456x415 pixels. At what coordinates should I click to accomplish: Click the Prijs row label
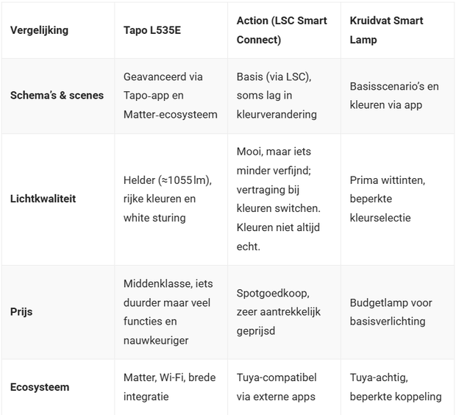click(21, 311)
